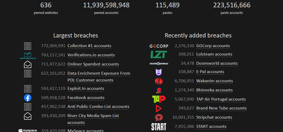The height and width of the screenshot is (132, 283).
Task: Click the Doomworld logo icon
Action: (x=159, y=63)
